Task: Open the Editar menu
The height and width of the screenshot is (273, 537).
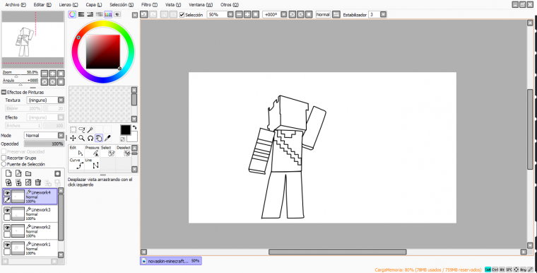Action: (42, 5)
